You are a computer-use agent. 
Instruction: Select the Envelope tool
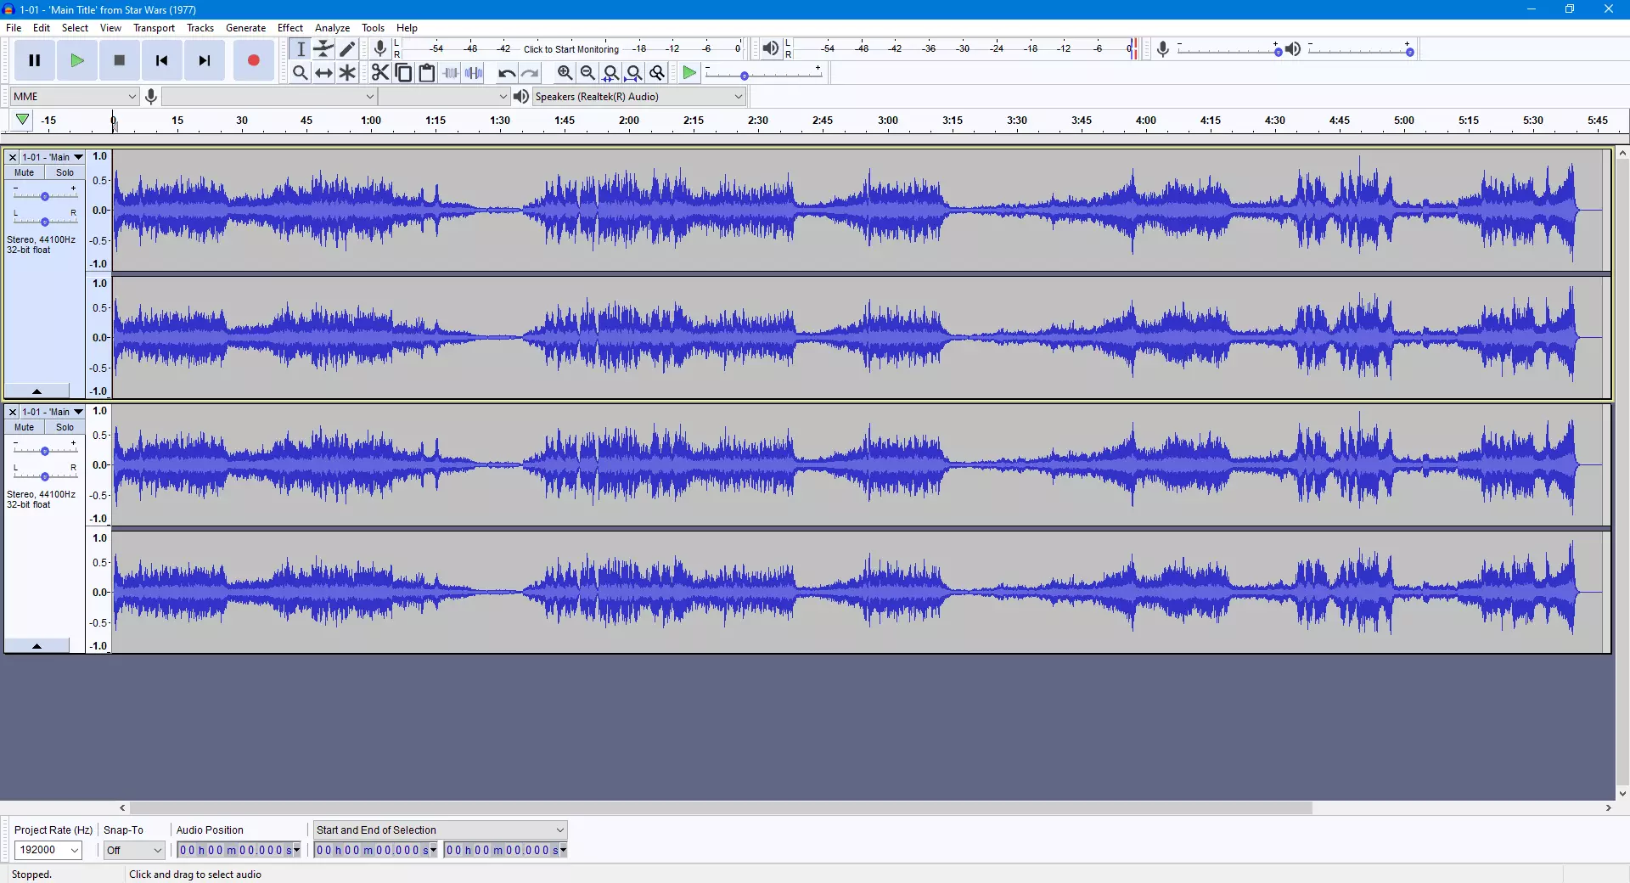click(323, 49)
